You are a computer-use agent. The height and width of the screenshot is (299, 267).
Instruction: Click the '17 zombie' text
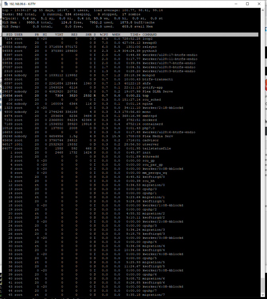(132, 14)
